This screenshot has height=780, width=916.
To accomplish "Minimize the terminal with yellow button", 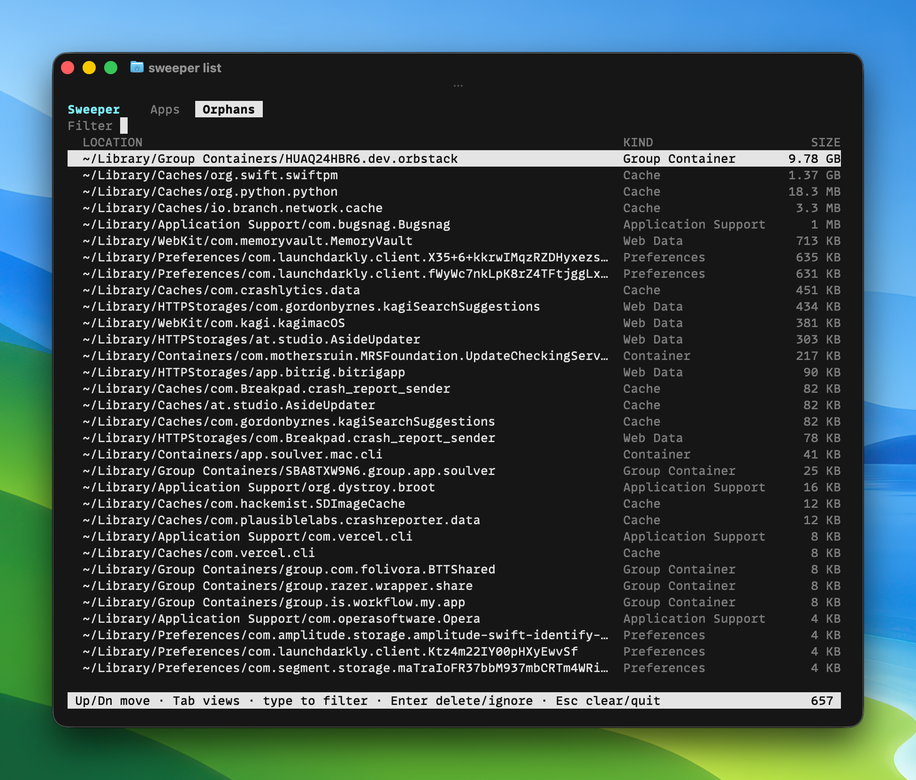I will tap(89, 68).
